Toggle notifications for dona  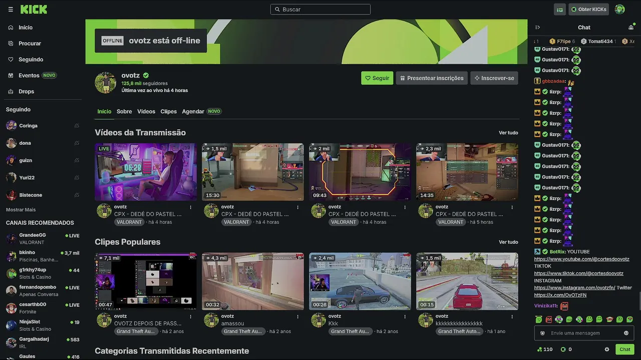(77, 143)
